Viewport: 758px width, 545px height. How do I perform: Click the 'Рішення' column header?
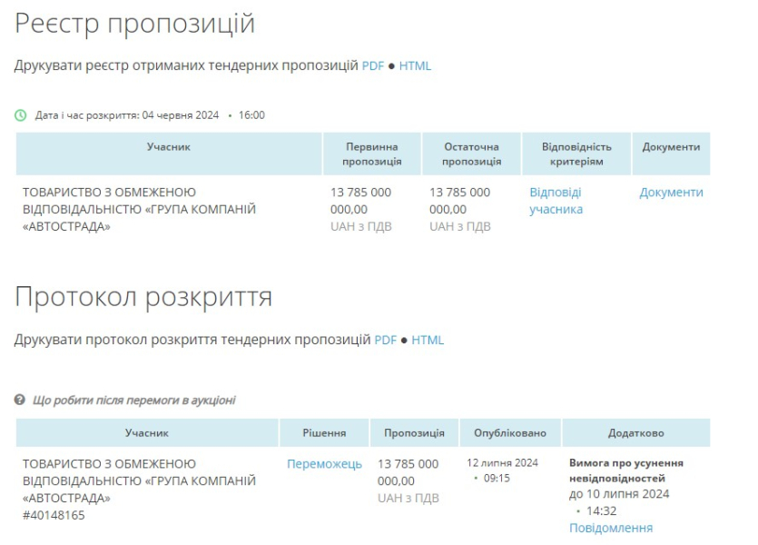click(x=324, y=433)
